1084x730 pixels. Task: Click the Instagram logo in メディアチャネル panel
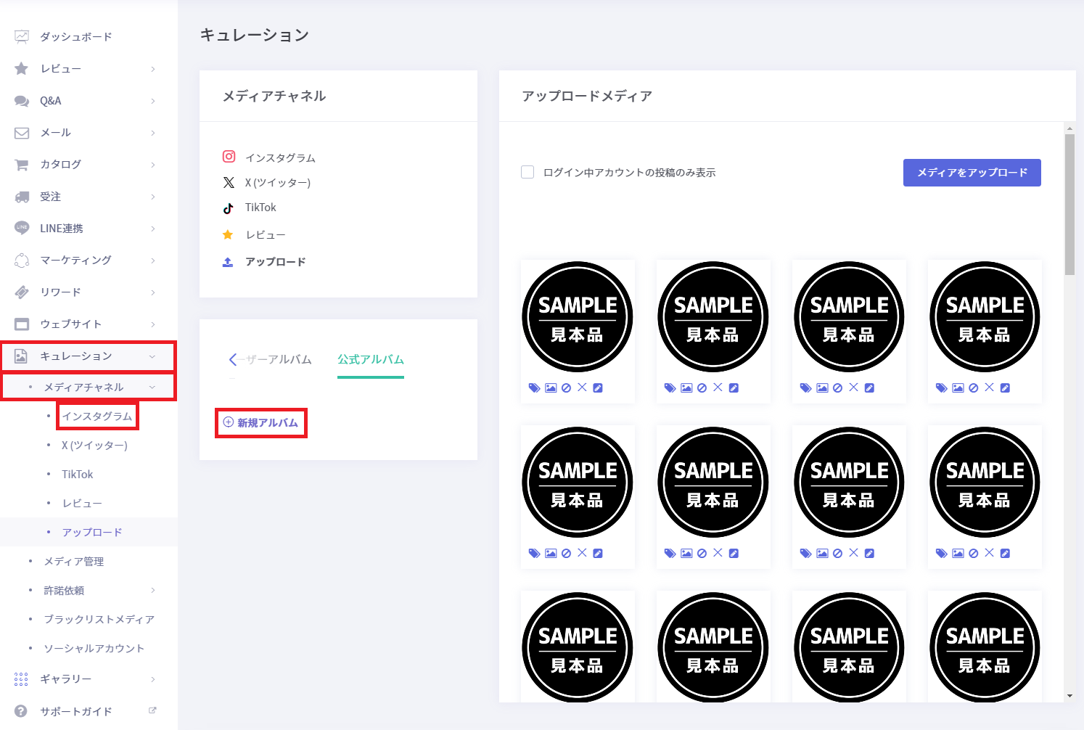[x=229, y=157]
